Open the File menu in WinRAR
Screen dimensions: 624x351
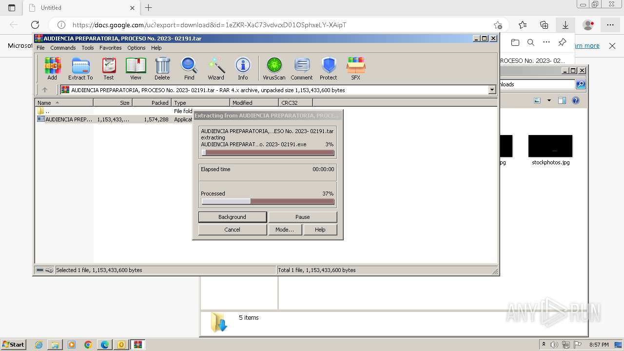click(x=40, y=48)
